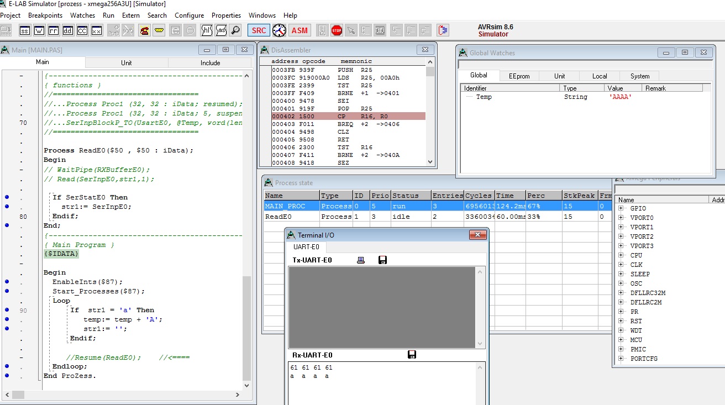
Task: Click the Identifier column header in Global Watches
Action: tap(510, 88)
